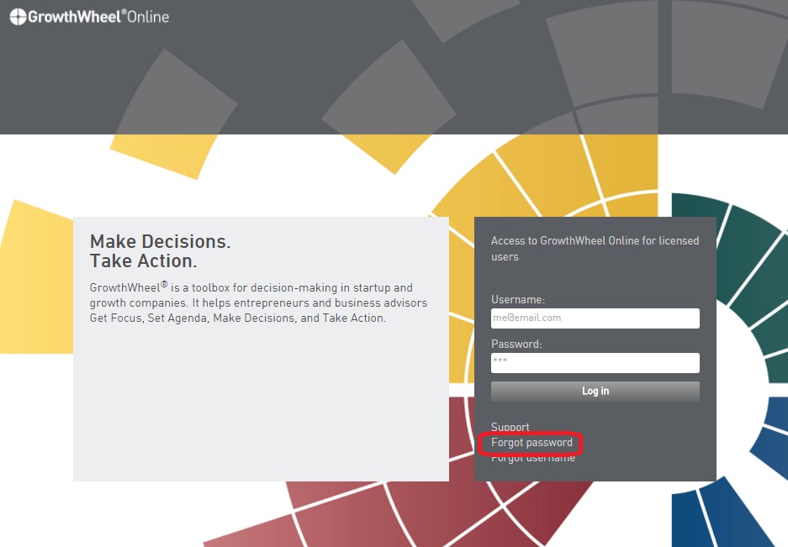
Task: Click the Log in button
Action: [x=595, y=392]
